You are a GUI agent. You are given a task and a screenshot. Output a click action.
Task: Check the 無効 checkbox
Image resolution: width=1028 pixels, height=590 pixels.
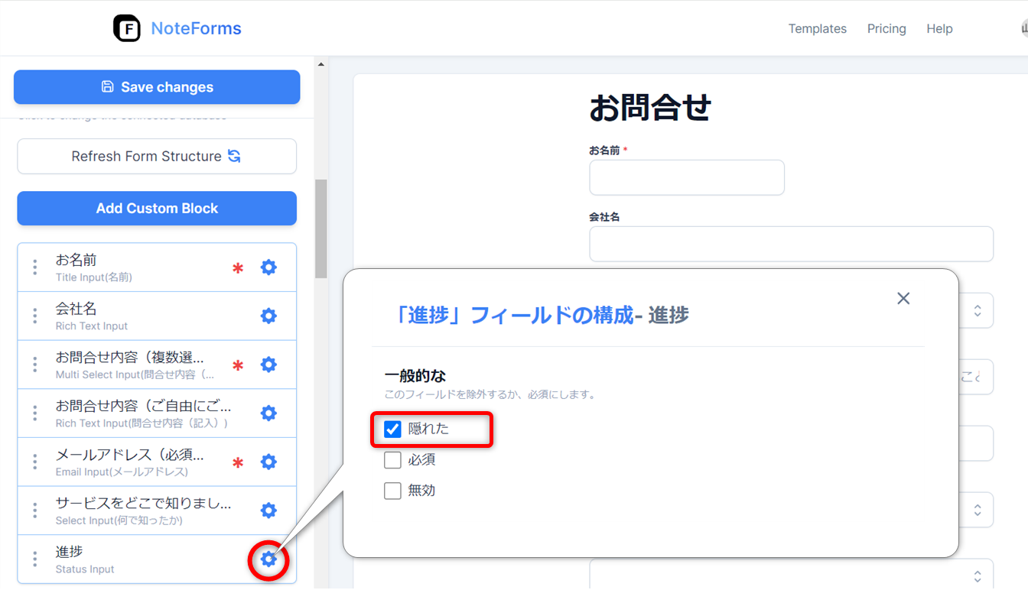click(x=392, y=491)
